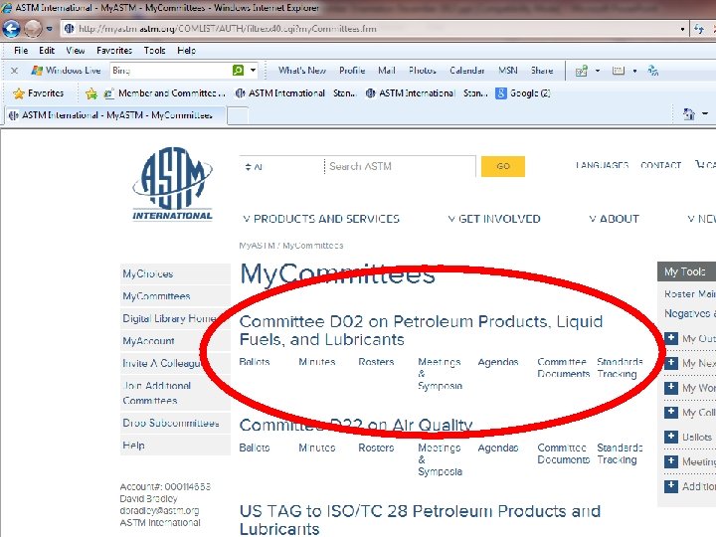Click the Favorites star button
This screenshot has width=716, height=537.
pos(39,93)
